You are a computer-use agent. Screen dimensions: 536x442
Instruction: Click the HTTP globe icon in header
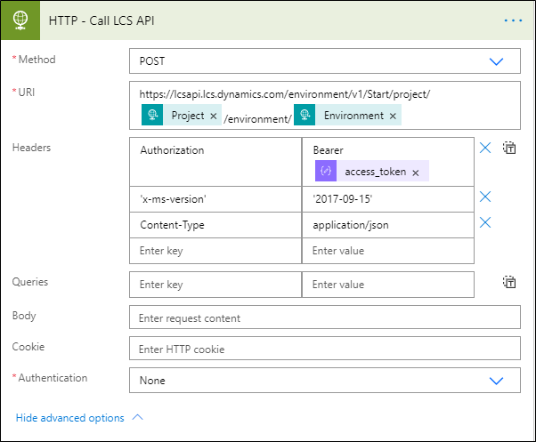tap(20, 20)
